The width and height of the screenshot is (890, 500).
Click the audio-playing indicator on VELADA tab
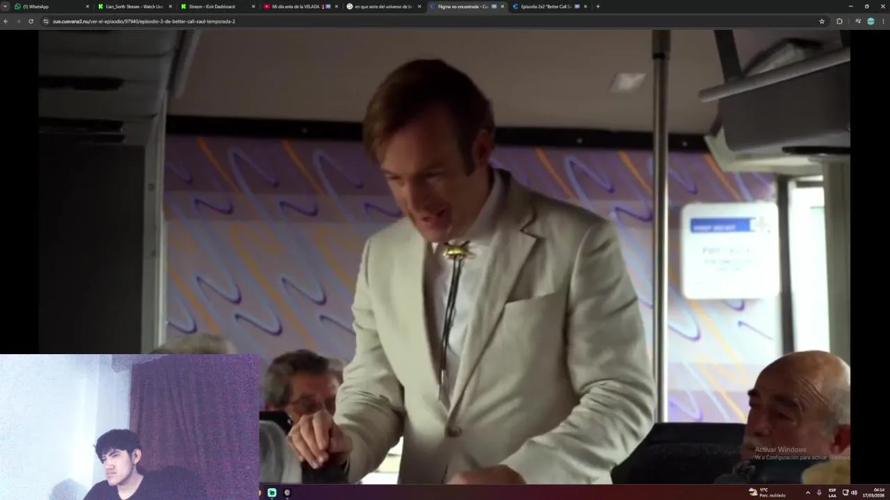(328, 6)
